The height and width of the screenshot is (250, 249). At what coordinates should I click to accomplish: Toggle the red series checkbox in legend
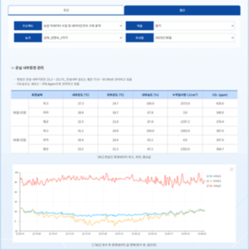(x=207, y=186)
